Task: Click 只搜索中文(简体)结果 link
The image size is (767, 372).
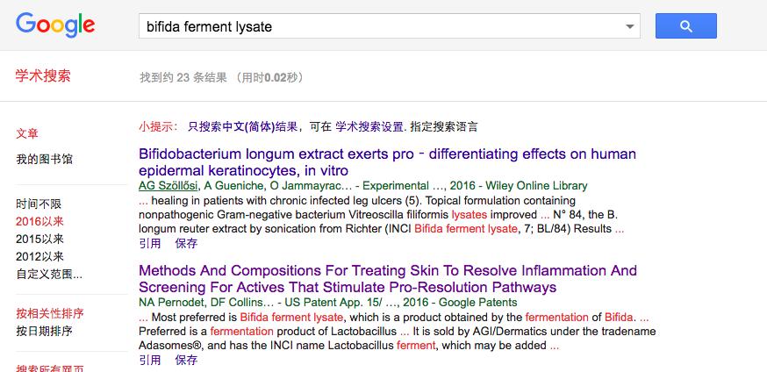Action: coord(242,127)
